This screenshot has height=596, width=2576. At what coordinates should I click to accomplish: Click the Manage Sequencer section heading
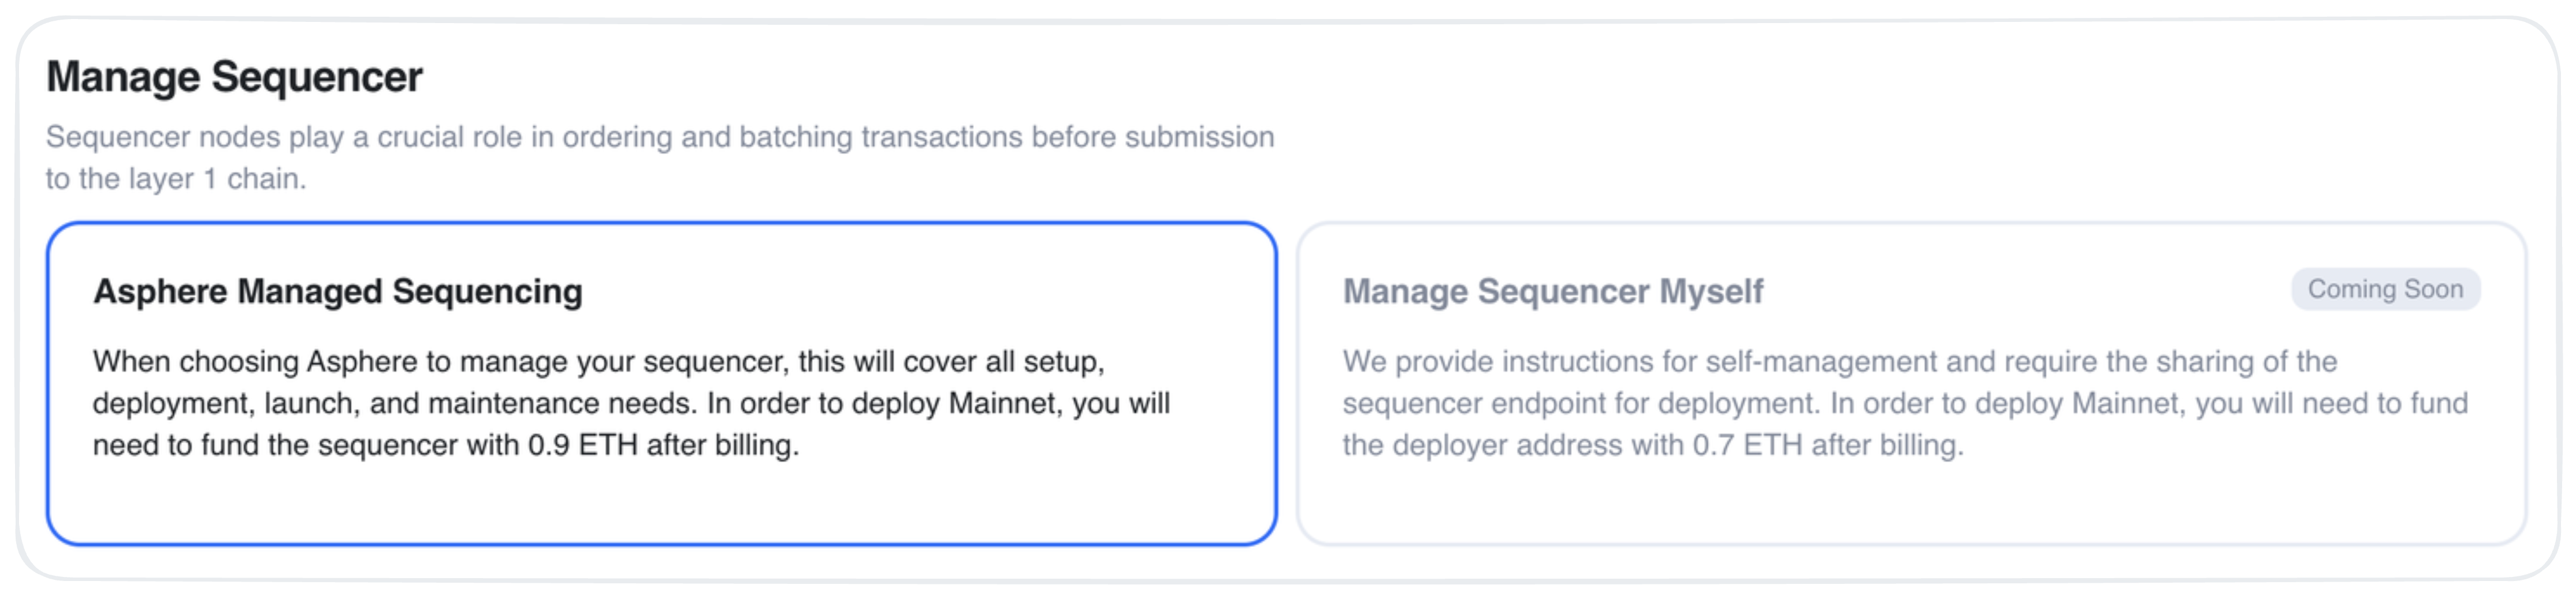pos(234,77)
